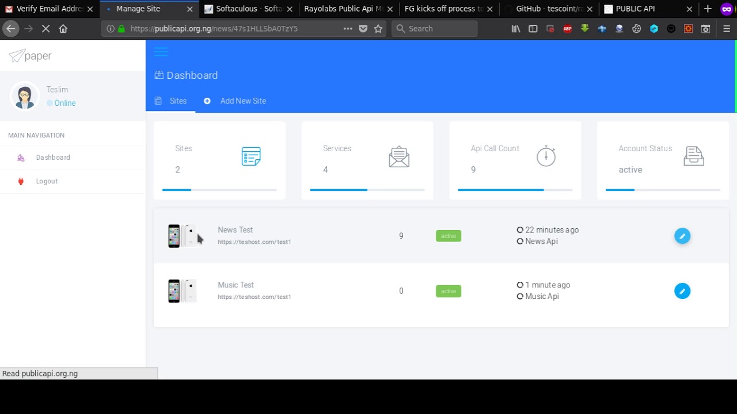This screenshot has width=737, height=414.
Task: Click the Account Status progress bar
Action: tap(663, 189)
